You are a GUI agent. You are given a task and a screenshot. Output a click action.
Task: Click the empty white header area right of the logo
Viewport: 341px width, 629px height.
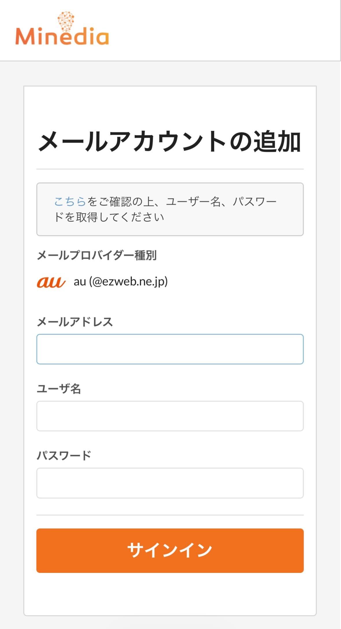point(226,30)
